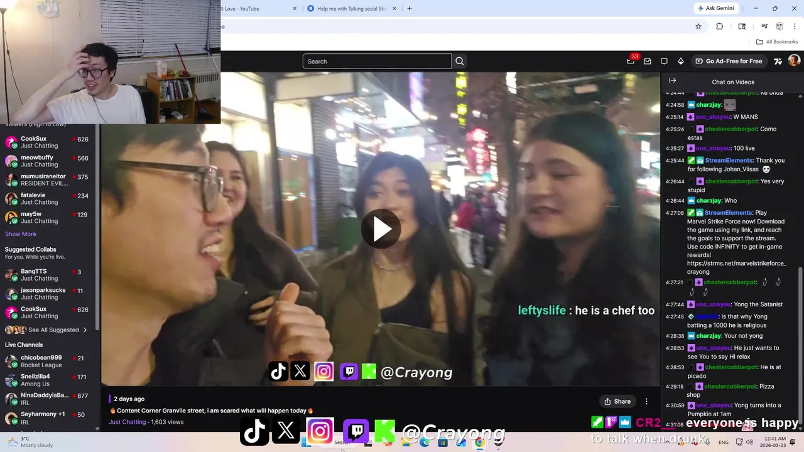
Task: Click the Chat on Videos header
Action: [x=733, y=82]
